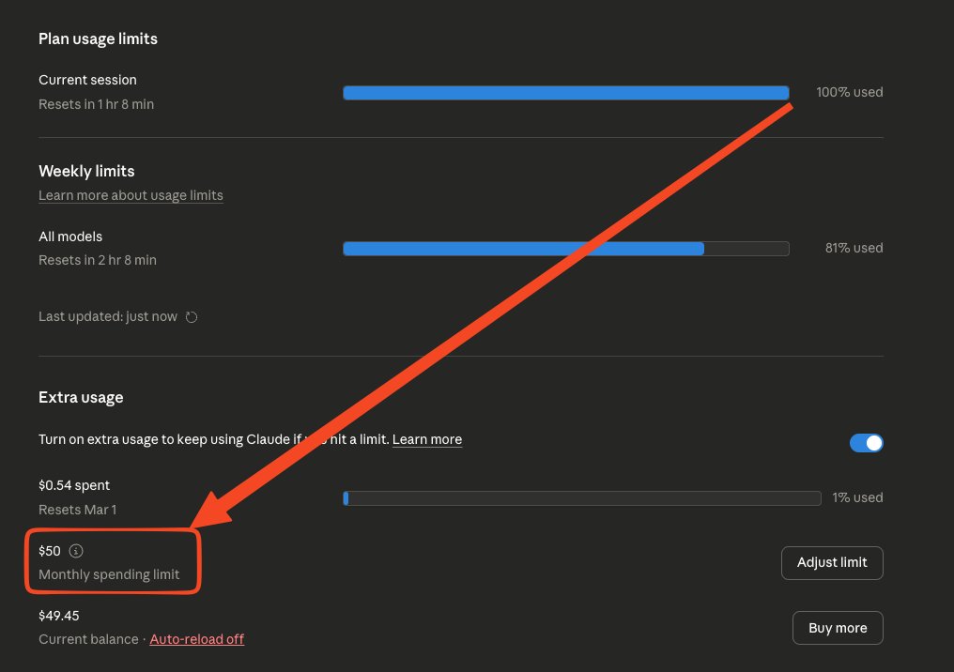Open the Learn more link in Extra usage
This screenshot has height=672, width=954.
[x=427, y=439]
